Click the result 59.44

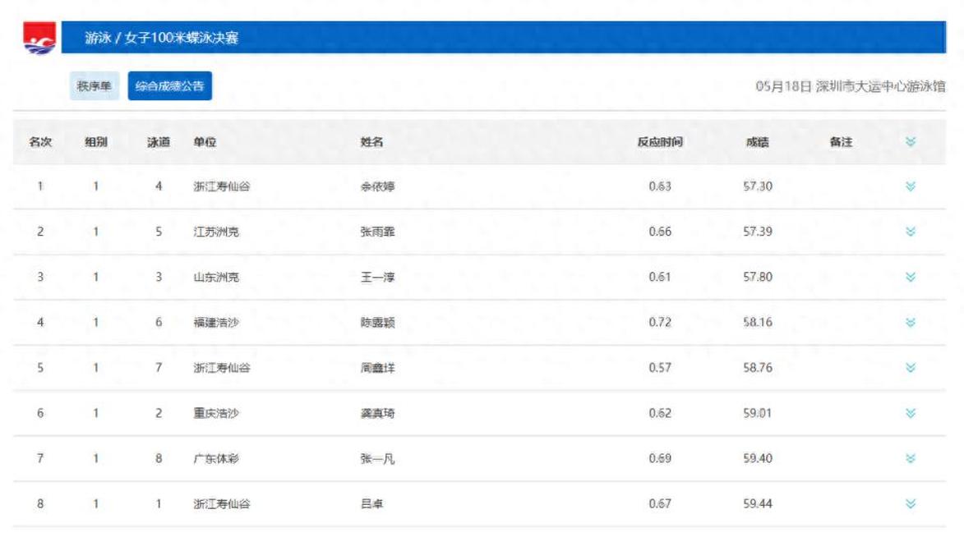(758, 504)
